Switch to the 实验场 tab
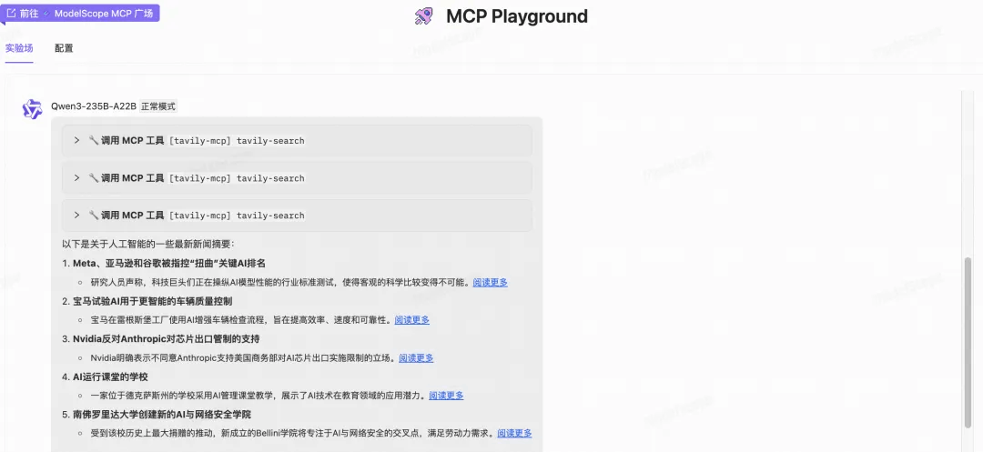This screenshot has width=983, height=452. 19,48
